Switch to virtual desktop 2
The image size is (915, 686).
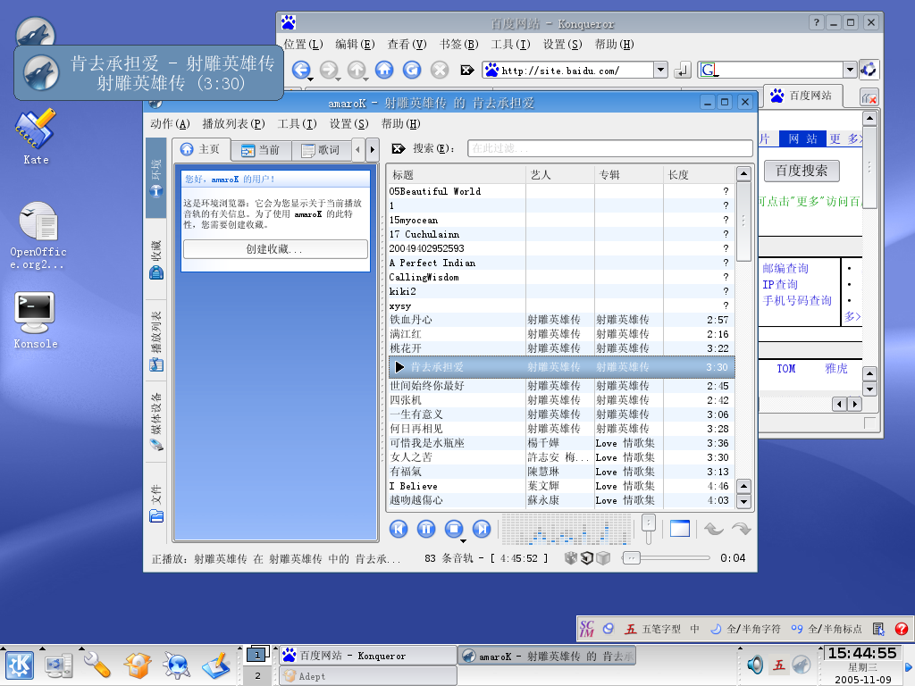coord(257,675)
